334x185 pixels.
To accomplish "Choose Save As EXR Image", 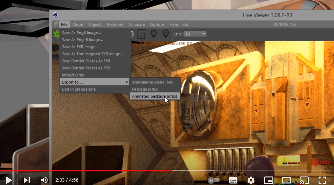I will pyautogui.click(x=95, y=47).
